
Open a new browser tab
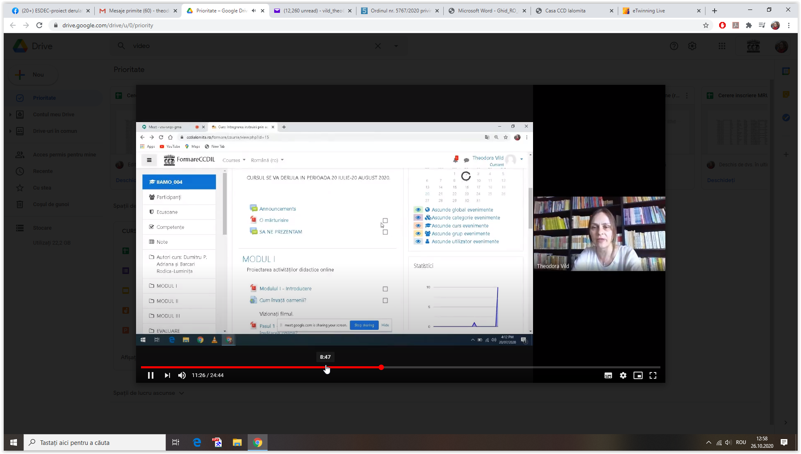tap(715, 11)
